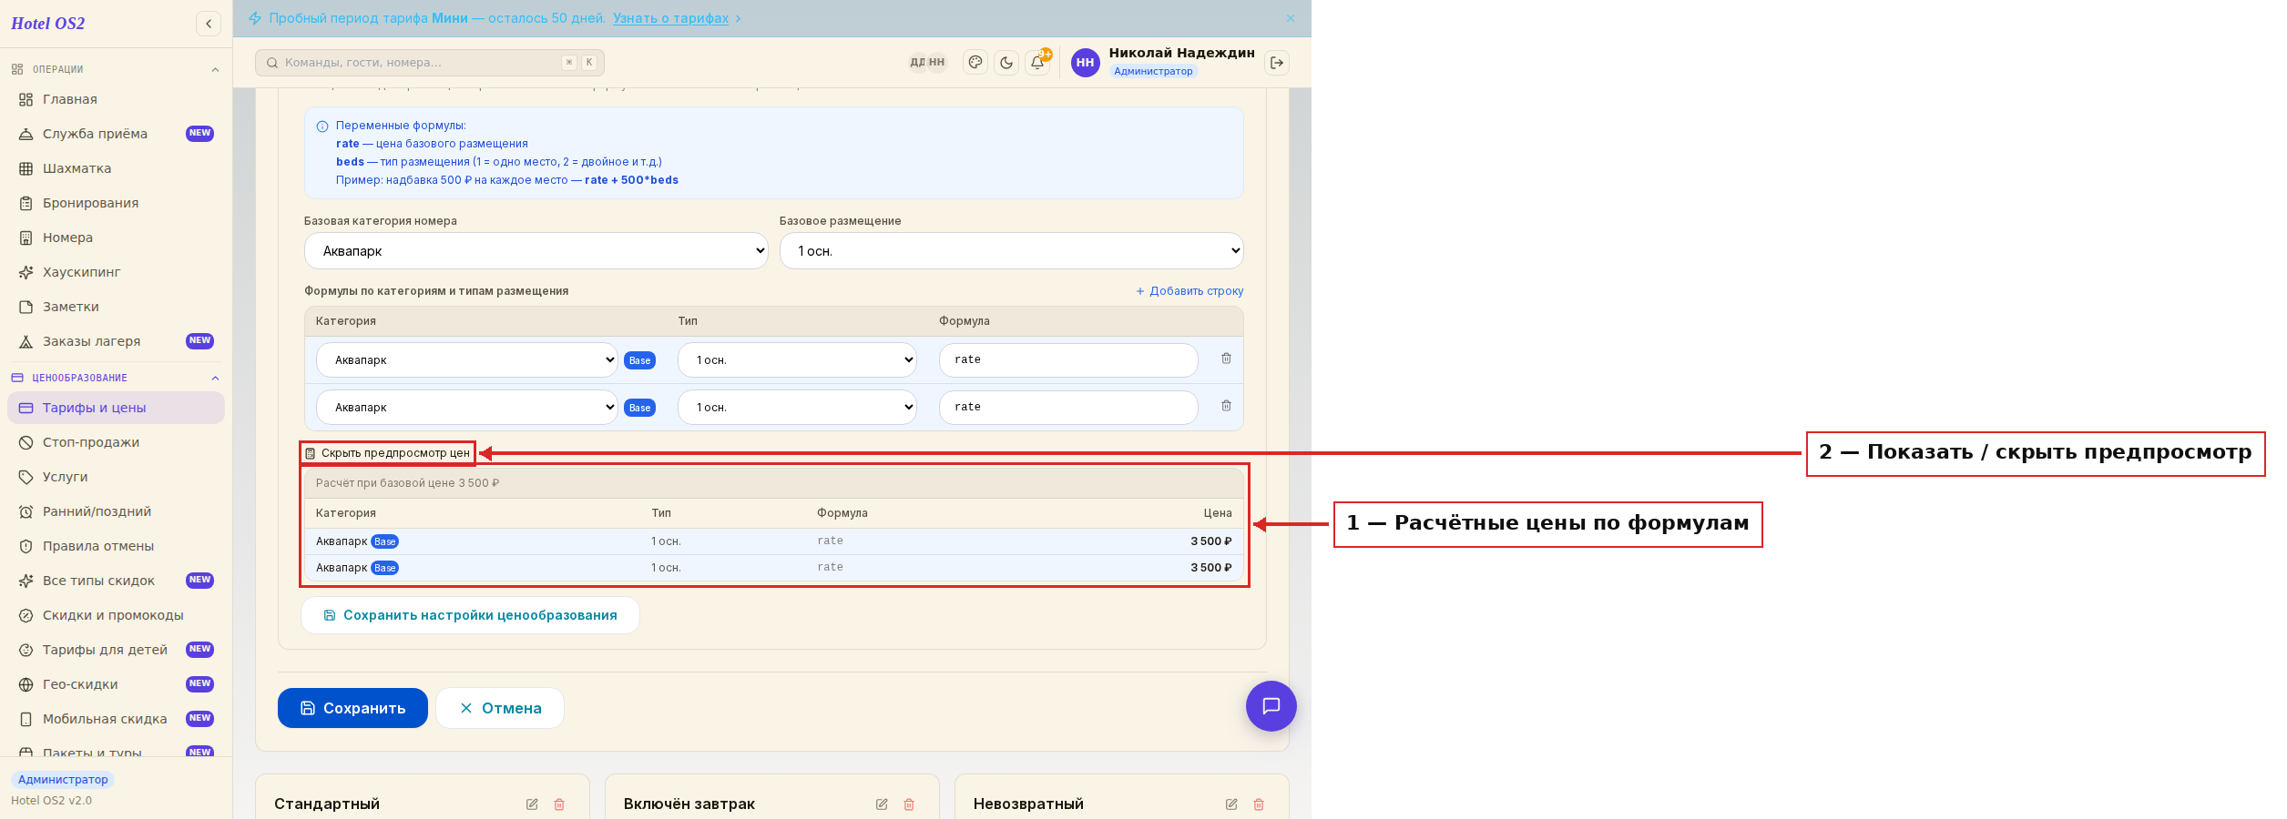Image resolution: width=2287 pixels, height=819 pixels.
Task: Click the ДД НН badge
Action: 927,63
